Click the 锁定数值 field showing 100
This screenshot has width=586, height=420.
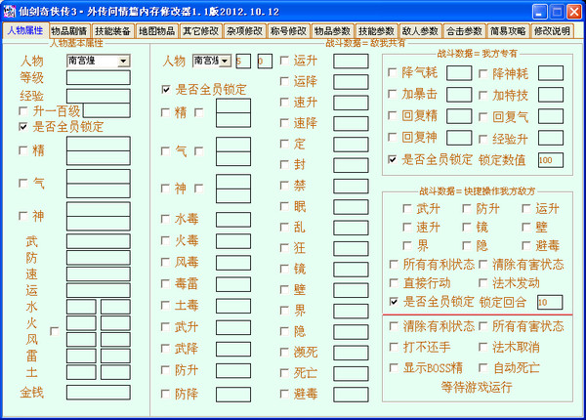coord(551,160)
